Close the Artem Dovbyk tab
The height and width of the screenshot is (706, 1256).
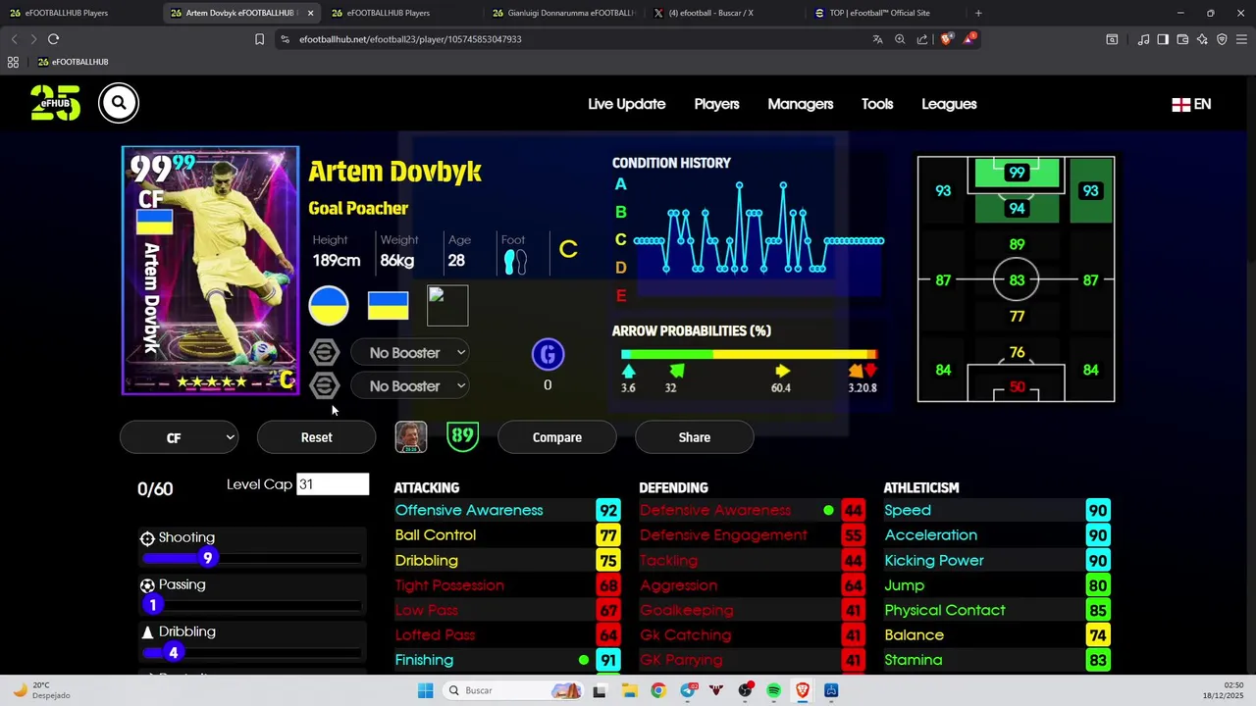310,13
